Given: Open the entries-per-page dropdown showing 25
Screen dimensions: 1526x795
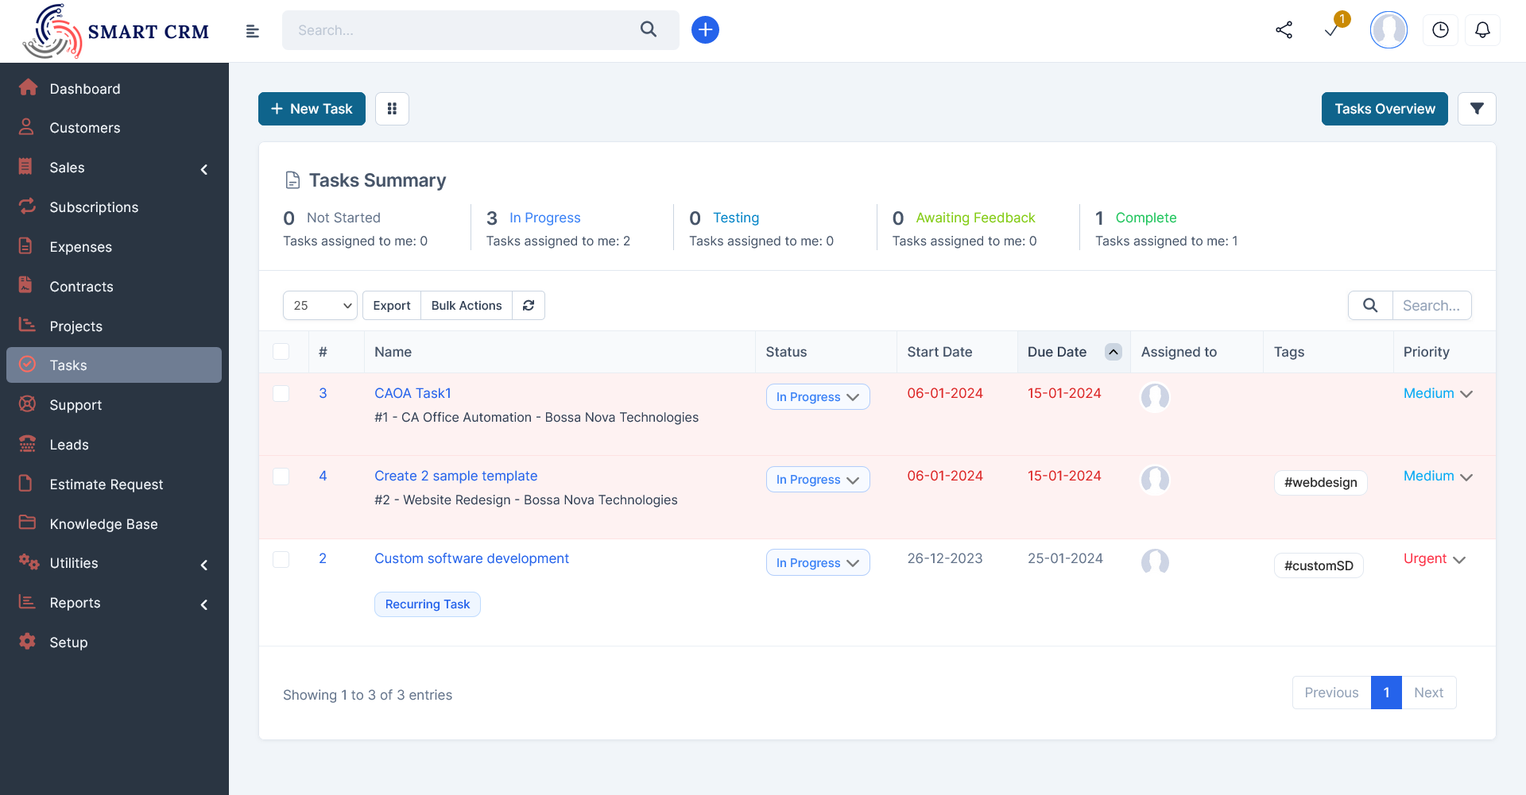Looking at the screenshot, I should point(320,305).
